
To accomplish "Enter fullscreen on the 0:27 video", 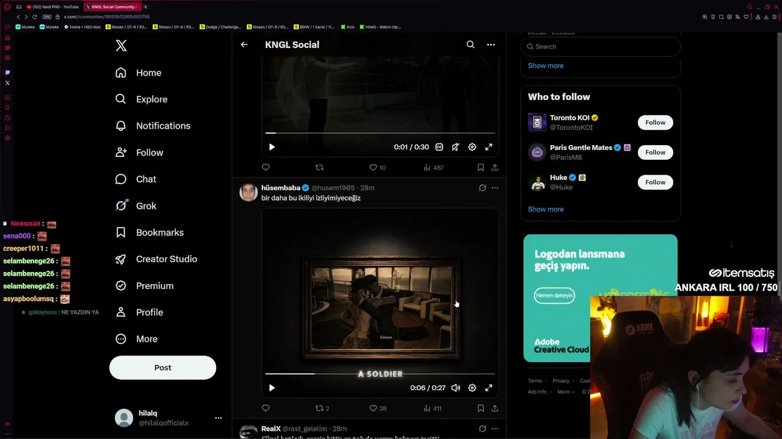I will tap(489, 388).
